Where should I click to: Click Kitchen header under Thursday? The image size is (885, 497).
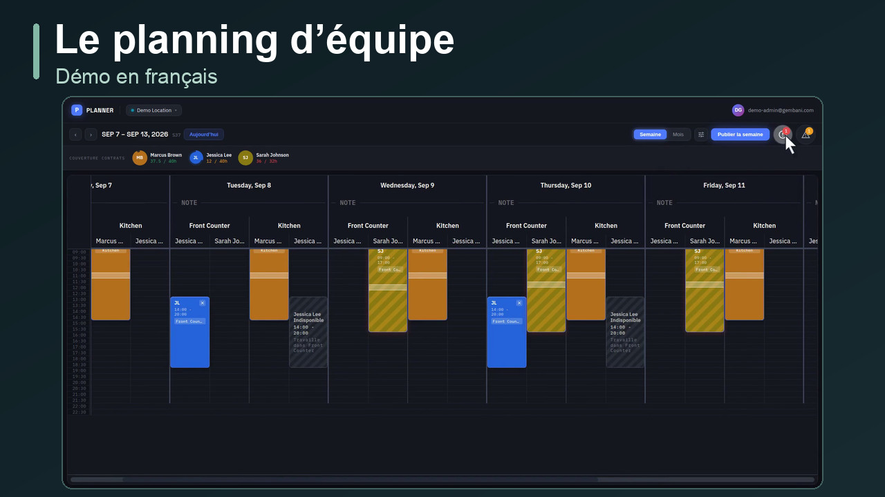tap(606, 226)
